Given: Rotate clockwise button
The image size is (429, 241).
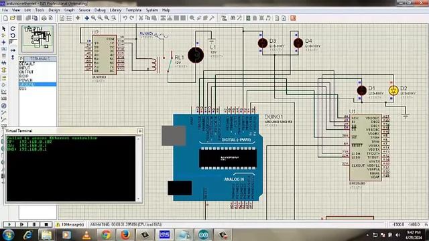Looking at the screenshot, I should click(x=13, y=28).
